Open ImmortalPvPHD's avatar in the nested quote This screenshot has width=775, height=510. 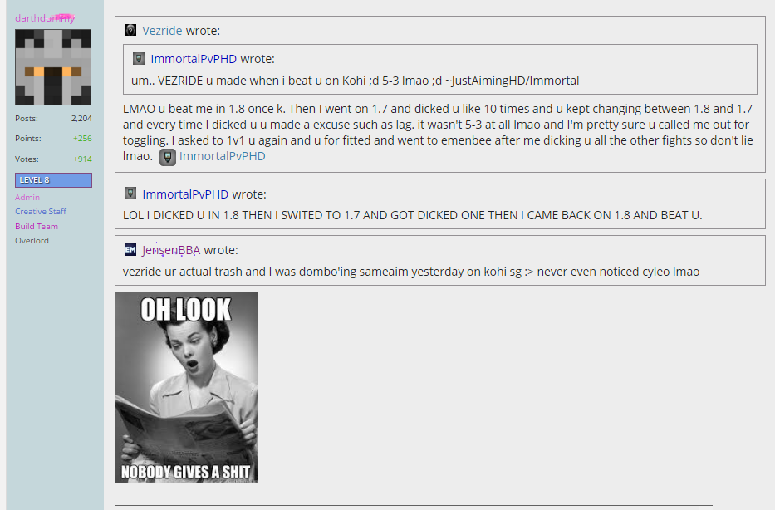[139, 59]
